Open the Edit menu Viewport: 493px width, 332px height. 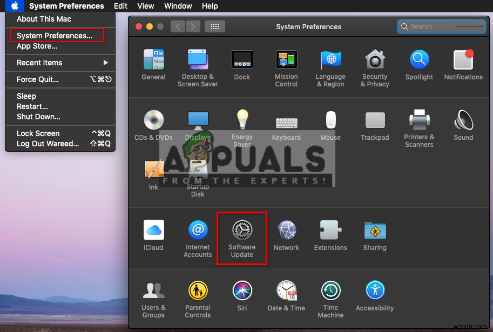[x=120, y=6]
